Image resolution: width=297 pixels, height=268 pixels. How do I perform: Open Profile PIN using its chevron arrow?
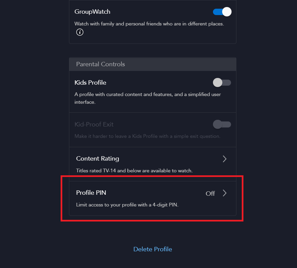[x=224, y=193]
